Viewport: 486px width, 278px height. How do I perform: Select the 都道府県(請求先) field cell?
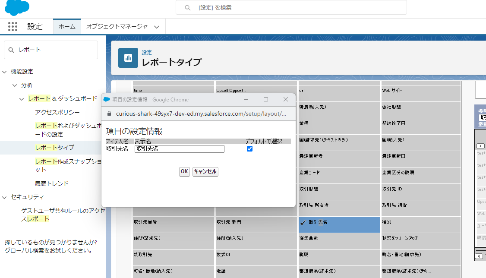[339, 272]
